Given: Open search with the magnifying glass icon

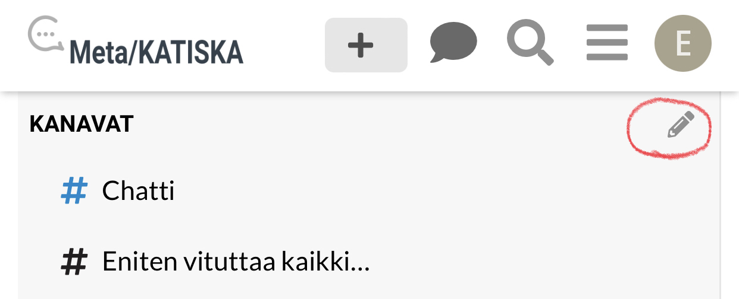Looking at the screenshot, I should (x=530, y=43).
